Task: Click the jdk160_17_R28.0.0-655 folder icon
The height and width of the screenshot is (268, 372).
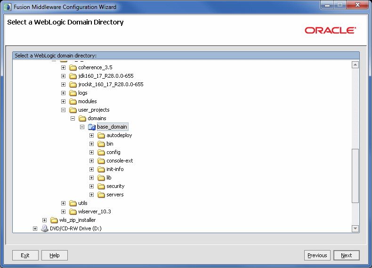Action: [x=73, y=76]
